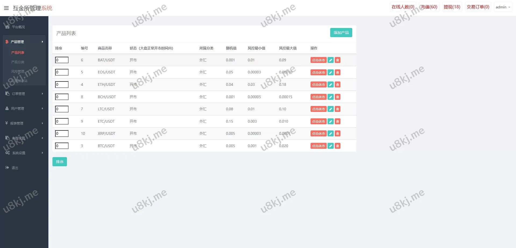Edit the BAT/USDT product with pencil icon
This screenshot has width=516, height=248.
pyautogui.click(x=330, y=60)
